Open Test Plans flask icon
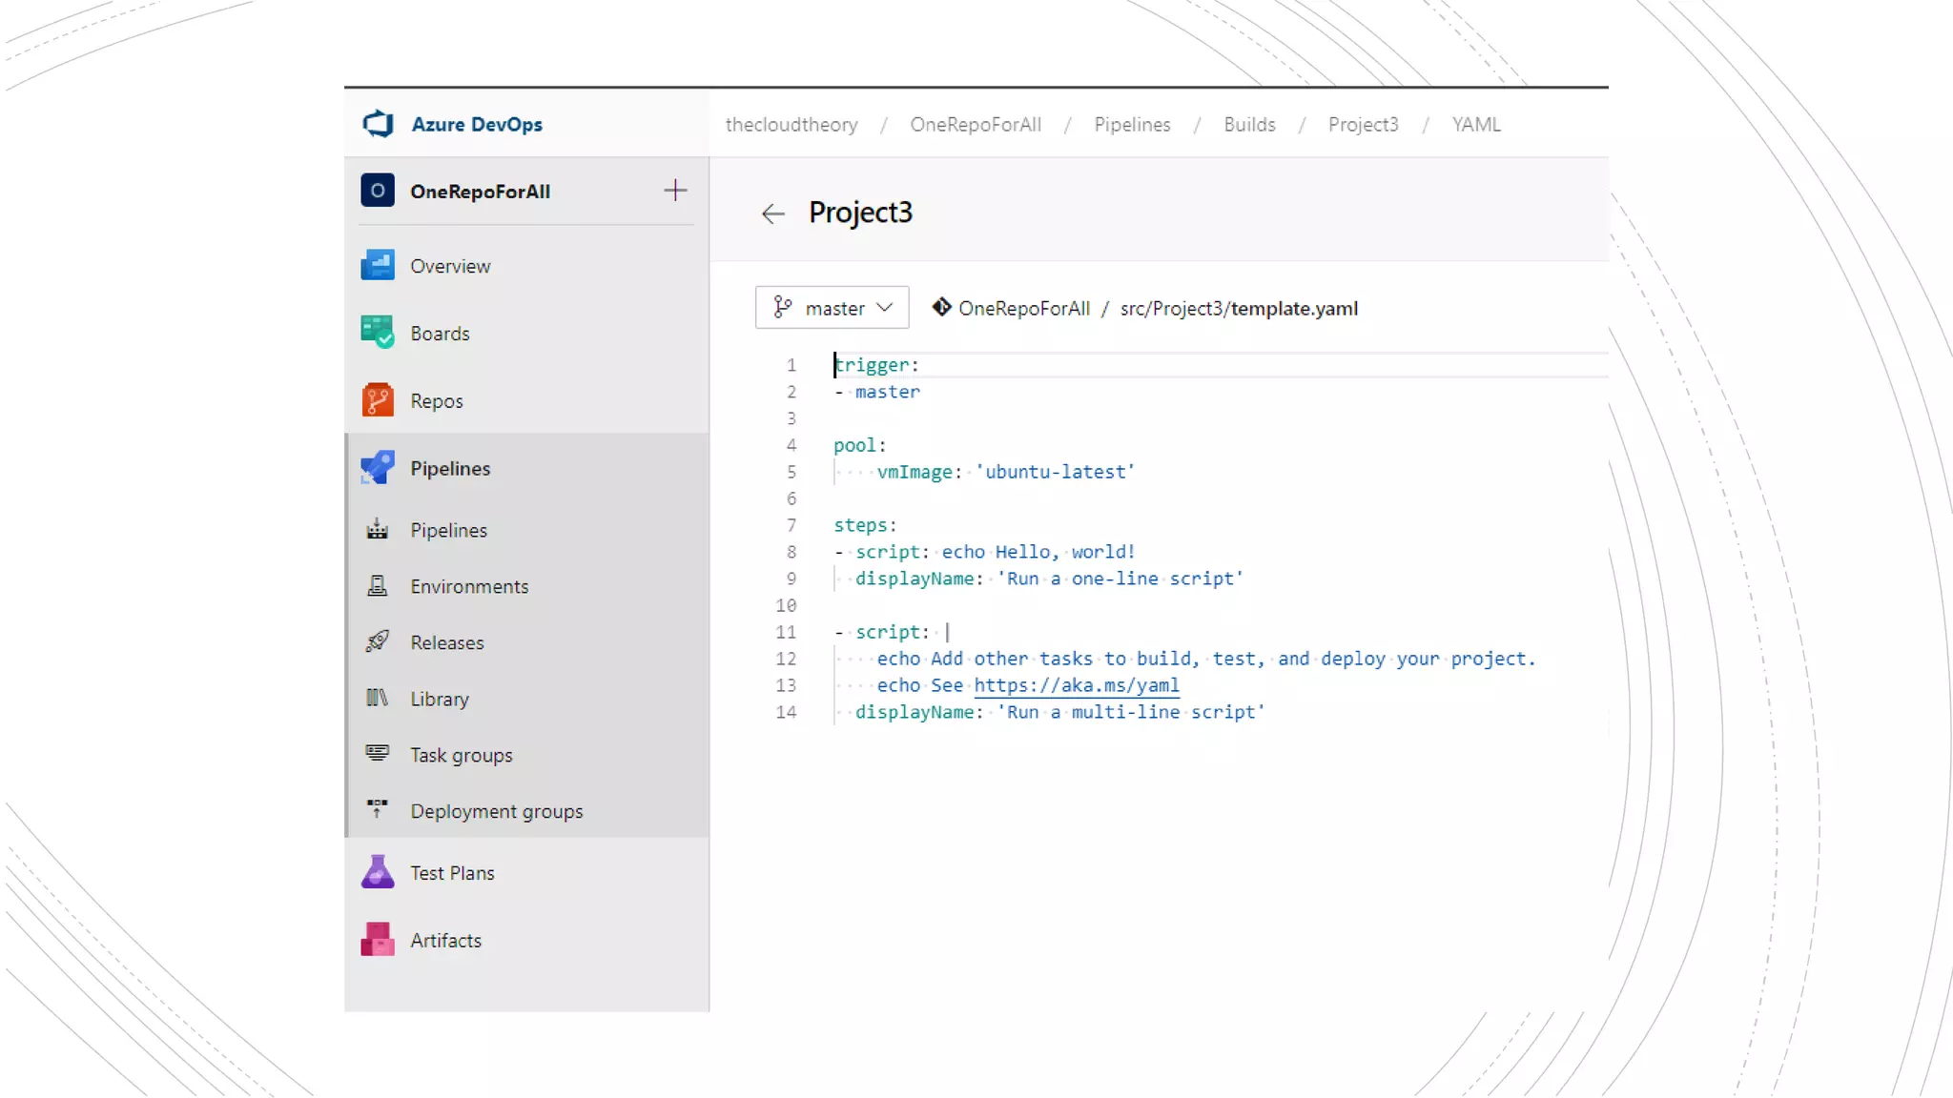This screenshot has height=1098, width=1953. coord(378,872)
